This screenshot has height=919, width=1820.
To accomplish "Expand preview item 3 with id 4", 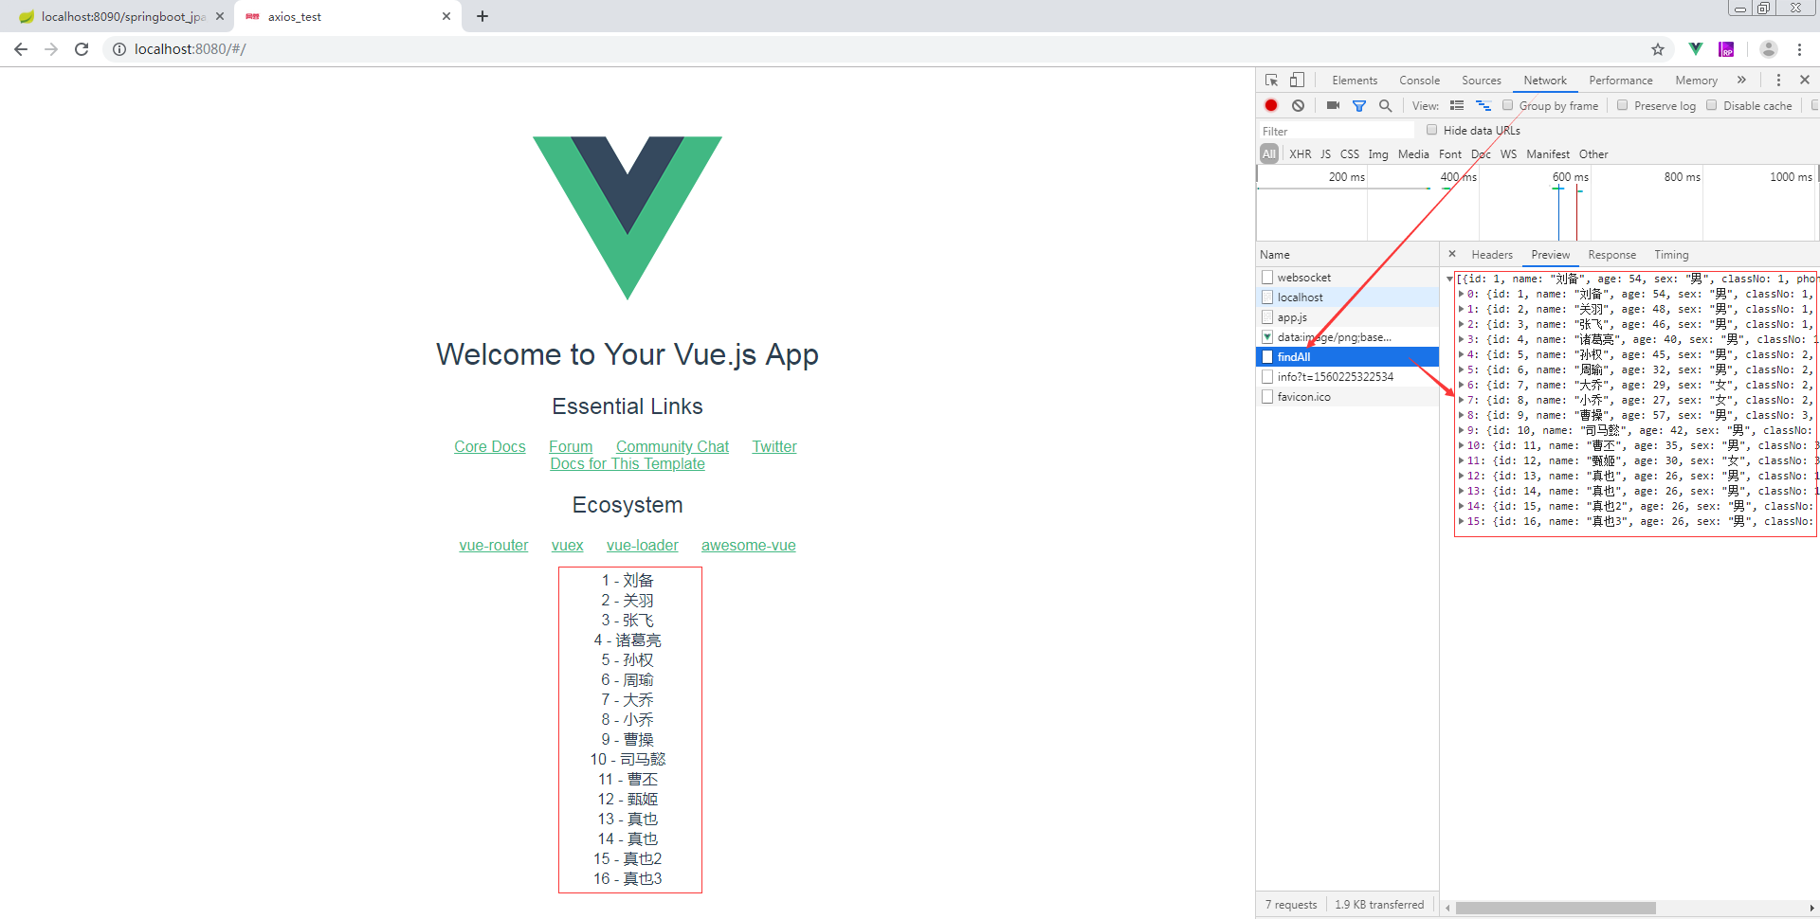I will (1461, 340).
